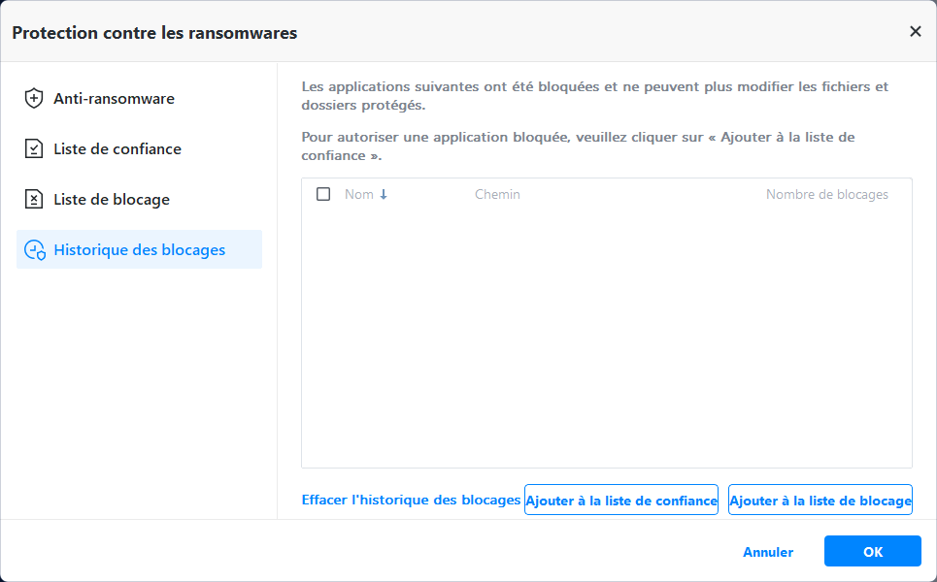Sort by the Nom column header
The width and height of the screenshot is (937, 582).
click(x=358, y=194)
